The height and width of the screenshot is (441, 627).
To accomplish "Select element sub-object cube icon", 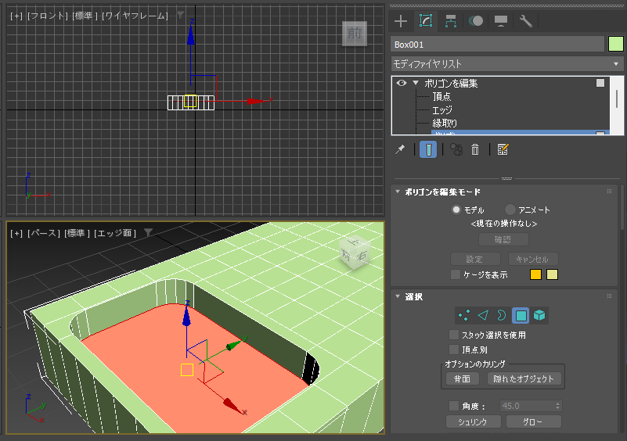I will click(x=539, y=316).
